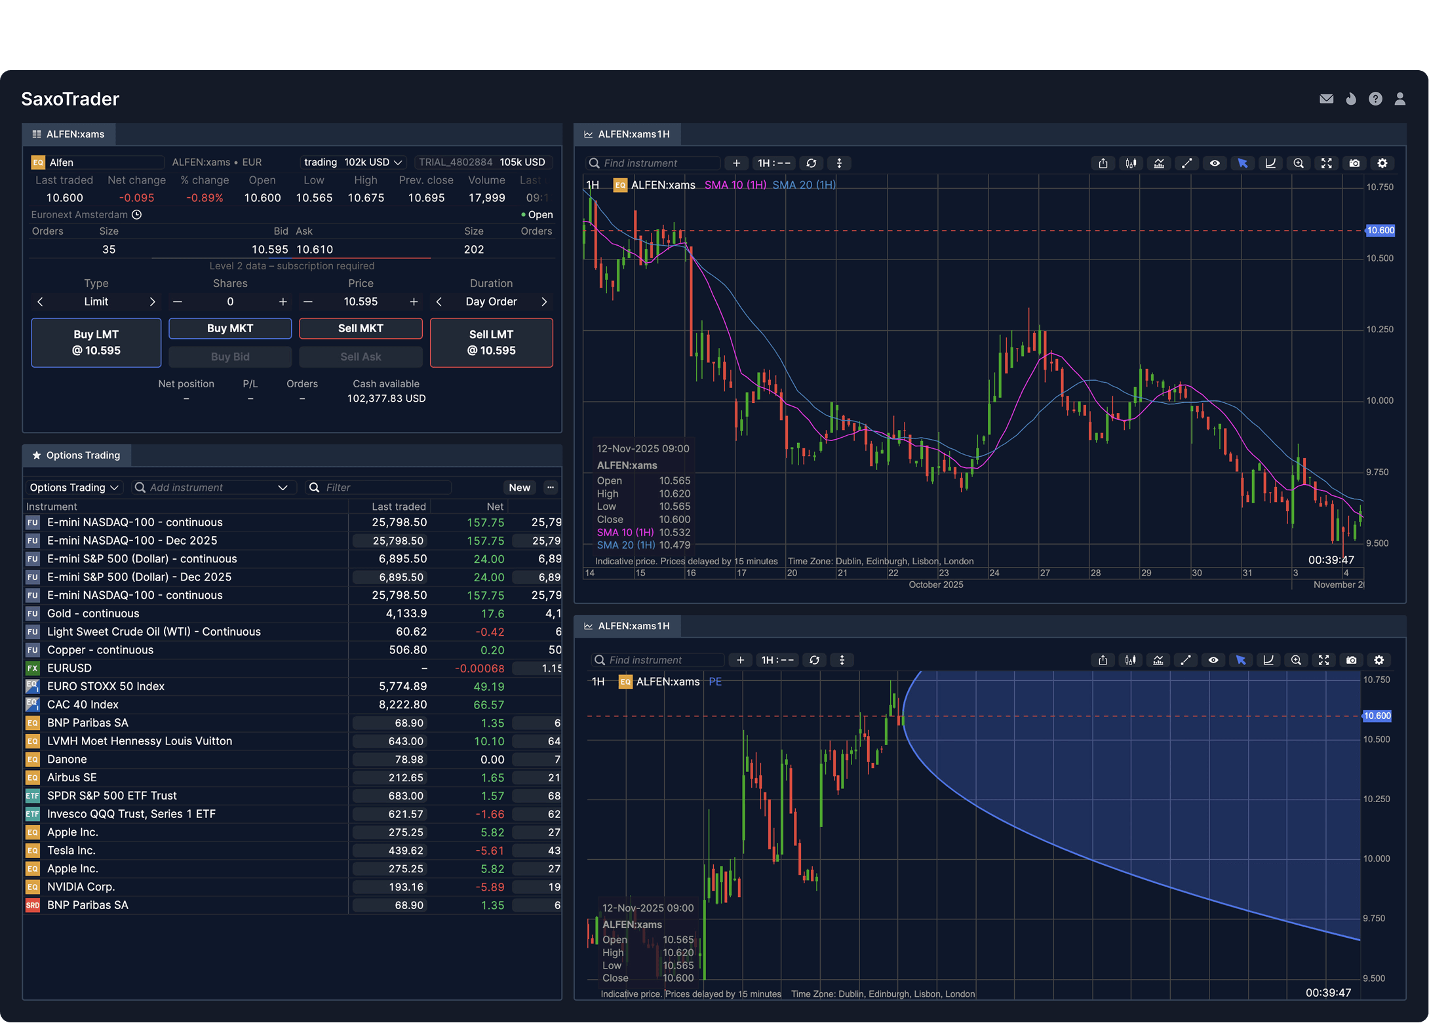
Task: Open the 1H timeframe dropdown on the upper chart
Action: (774, 163)
